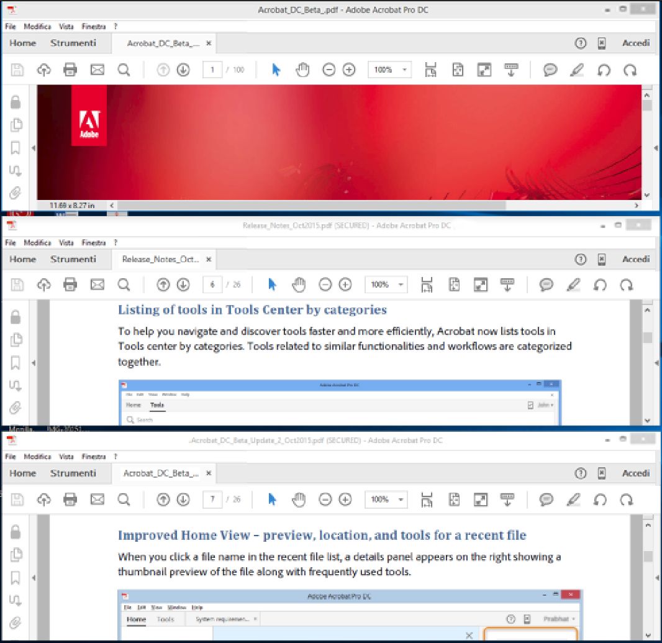This screenshot has width=662, height=643.
Task: Click page number field showing 7 in bottom window
Action: [x=212, y=499]
